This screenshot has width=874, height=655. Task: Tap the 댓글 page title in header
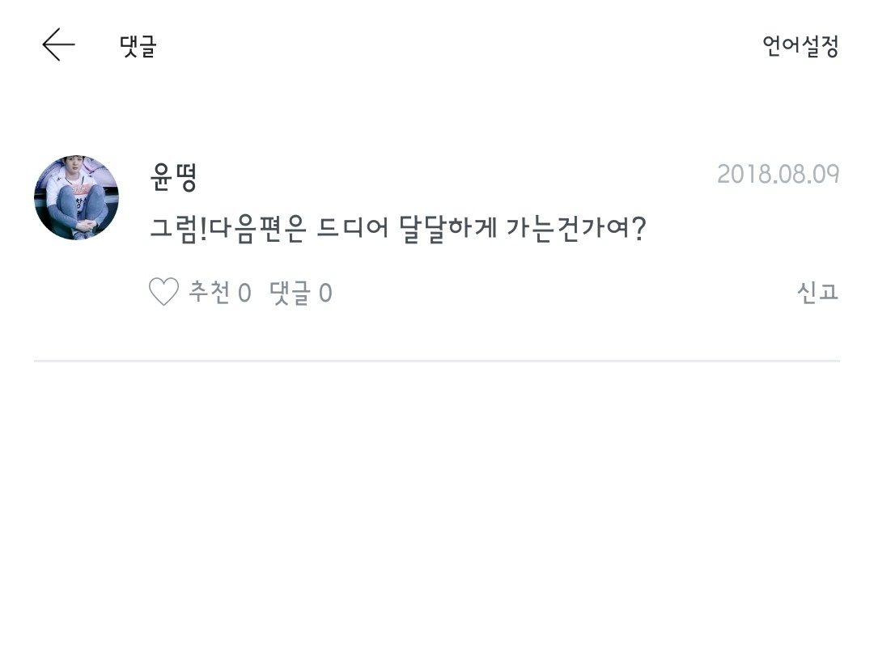138,46
